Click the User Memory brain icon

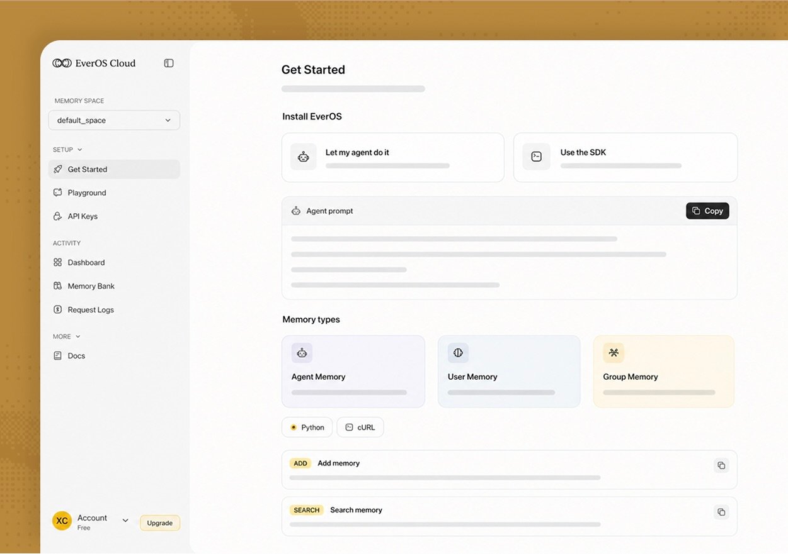[458, 353]
